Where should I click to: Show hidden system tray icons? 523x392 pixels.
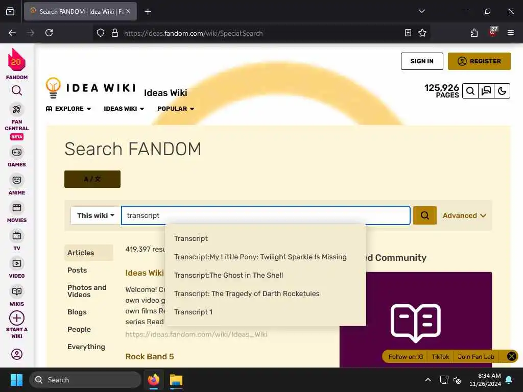[x=427, y=380]
